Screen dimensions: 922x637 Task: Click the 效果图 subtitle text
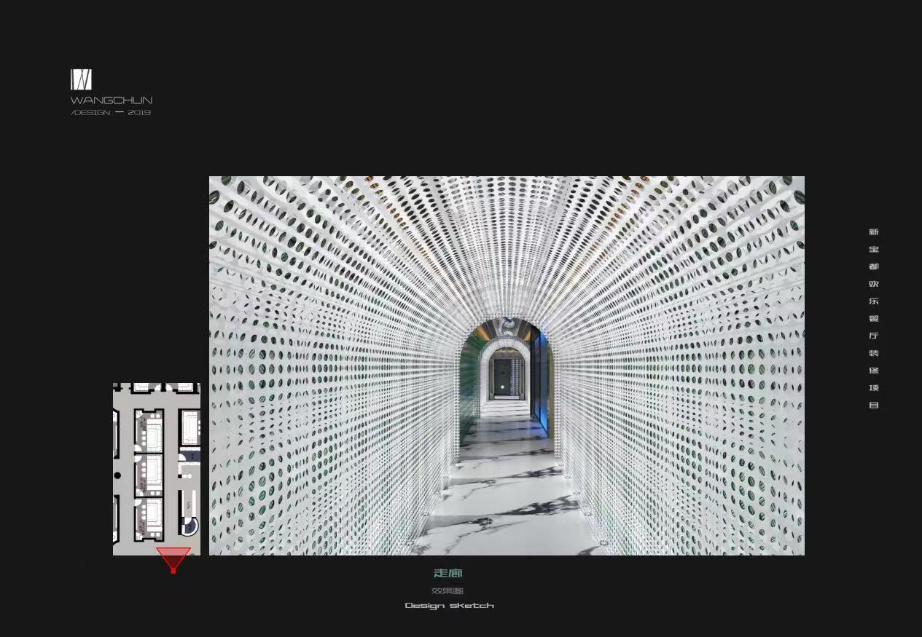point(448,591)
